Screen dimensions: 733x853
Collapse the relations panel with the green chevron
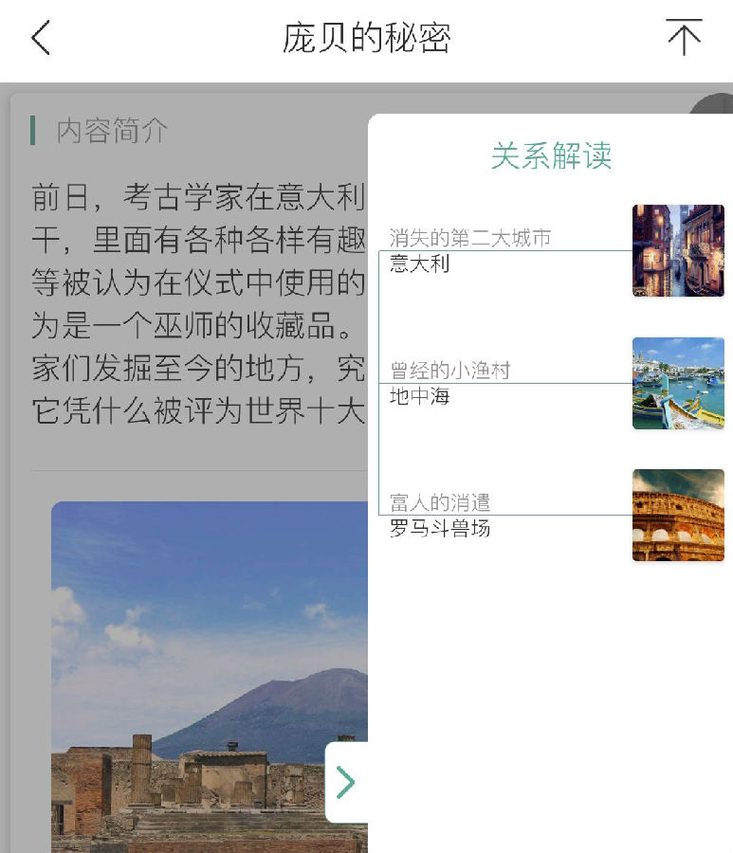tap(345, 782)
